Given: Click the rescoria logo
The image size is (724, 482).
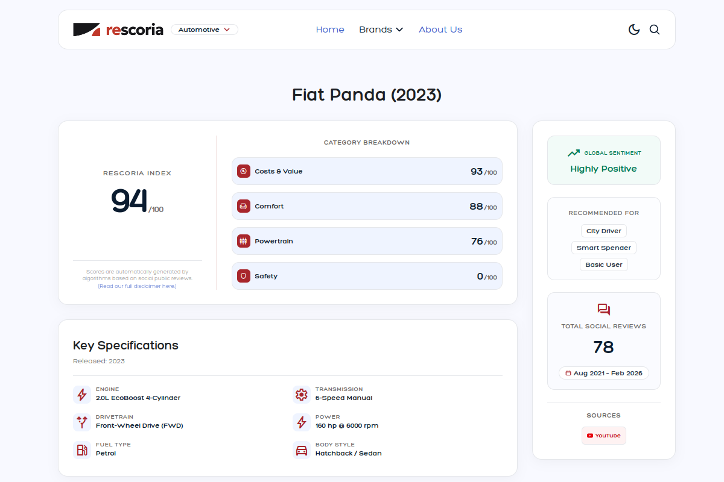Looking at the screenshot, I should (x=118, y=30).
